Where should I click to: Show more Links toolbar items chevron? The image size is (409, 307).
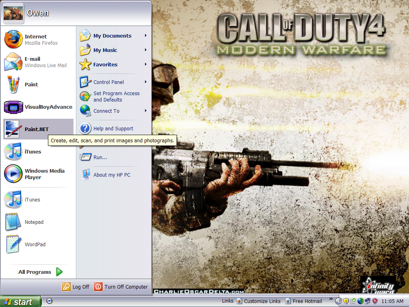tap(331, 299)
